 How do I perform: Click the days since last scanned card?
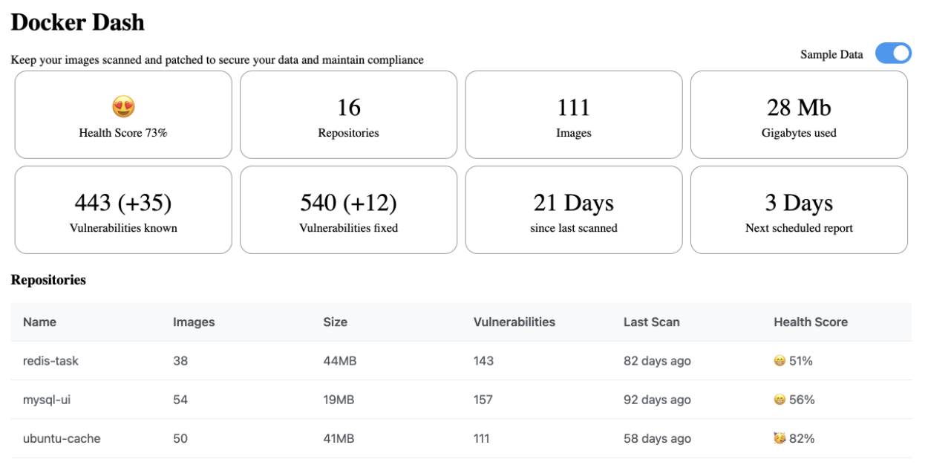pos(574,209)
